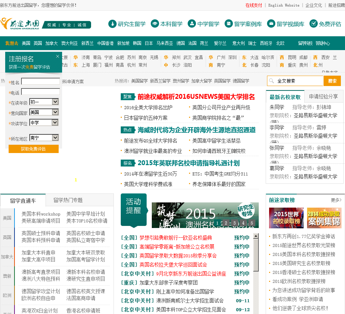345x314 pixels.
Task: Click the activity list scrollbar up arrow
Action: tap(256, 236)
